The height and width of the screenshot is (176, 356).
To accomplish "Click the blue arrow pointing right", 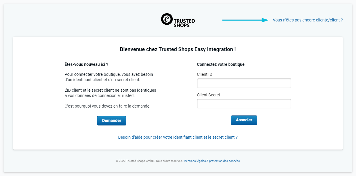I will [x=245, y=20].
